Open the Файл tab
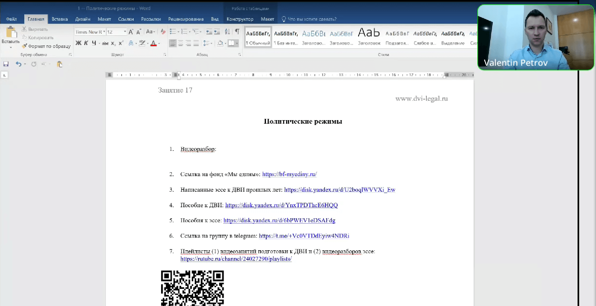The image size is (596, 306). pos(11,19)
